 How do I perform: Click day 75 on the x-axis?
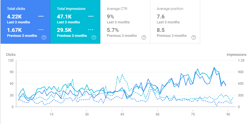click(193, 114)
